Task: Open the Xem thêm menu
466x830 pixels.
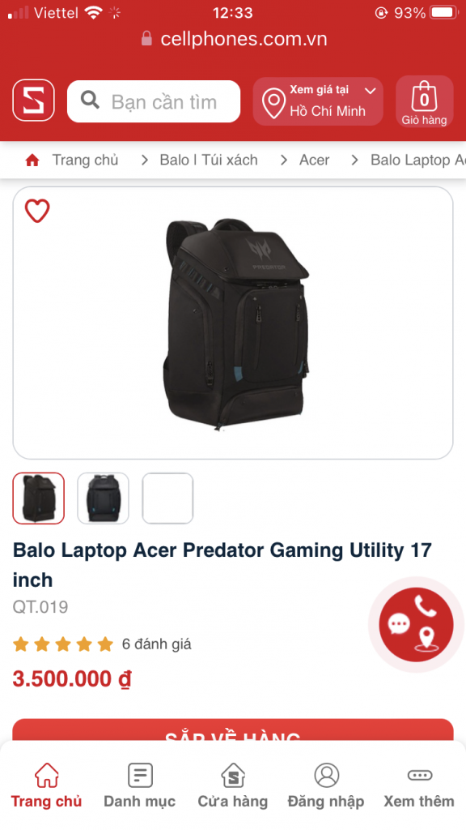Action: [x=419, y=785]
